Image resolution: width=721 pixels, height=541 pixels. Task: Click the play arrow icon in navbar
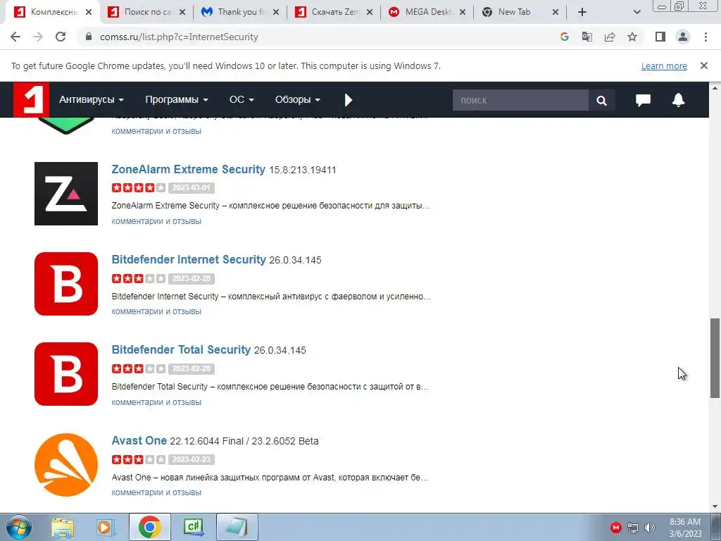point(349,100)
